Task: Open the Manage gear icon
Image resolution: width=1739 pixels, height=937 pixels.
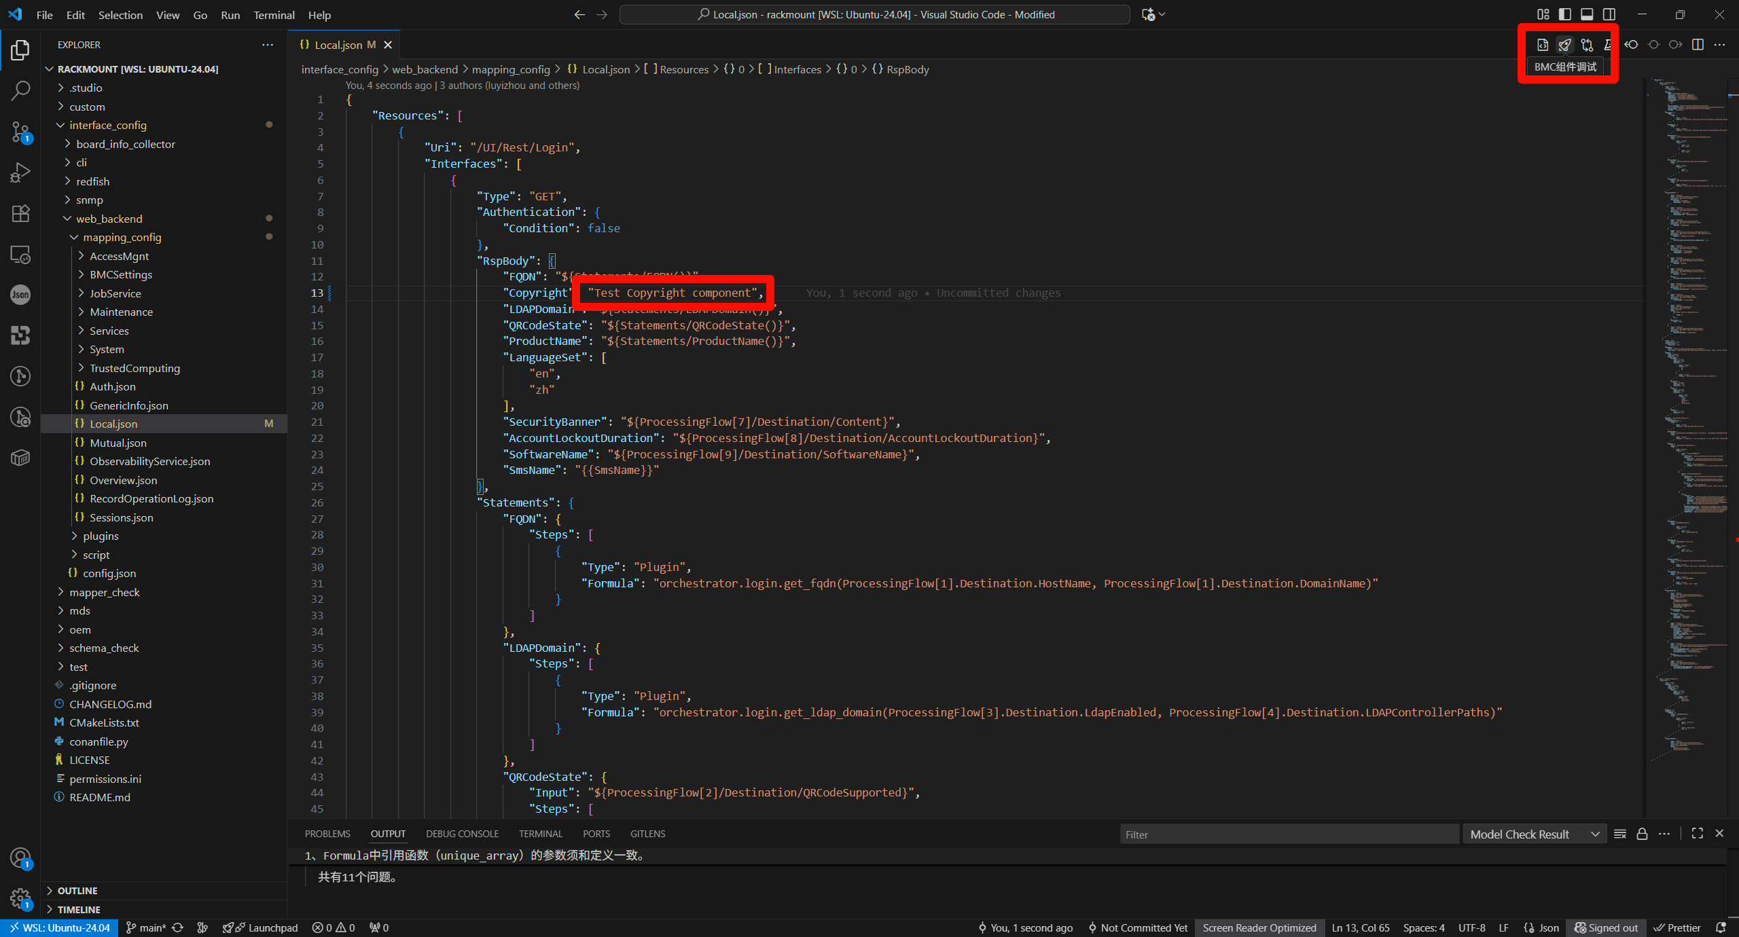Action: click(x=20, y=898)
